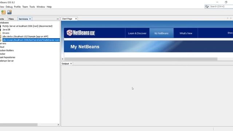Select the Start Page tab
Image resolution: width=233 pixels, height=131 pixels.
67,19
